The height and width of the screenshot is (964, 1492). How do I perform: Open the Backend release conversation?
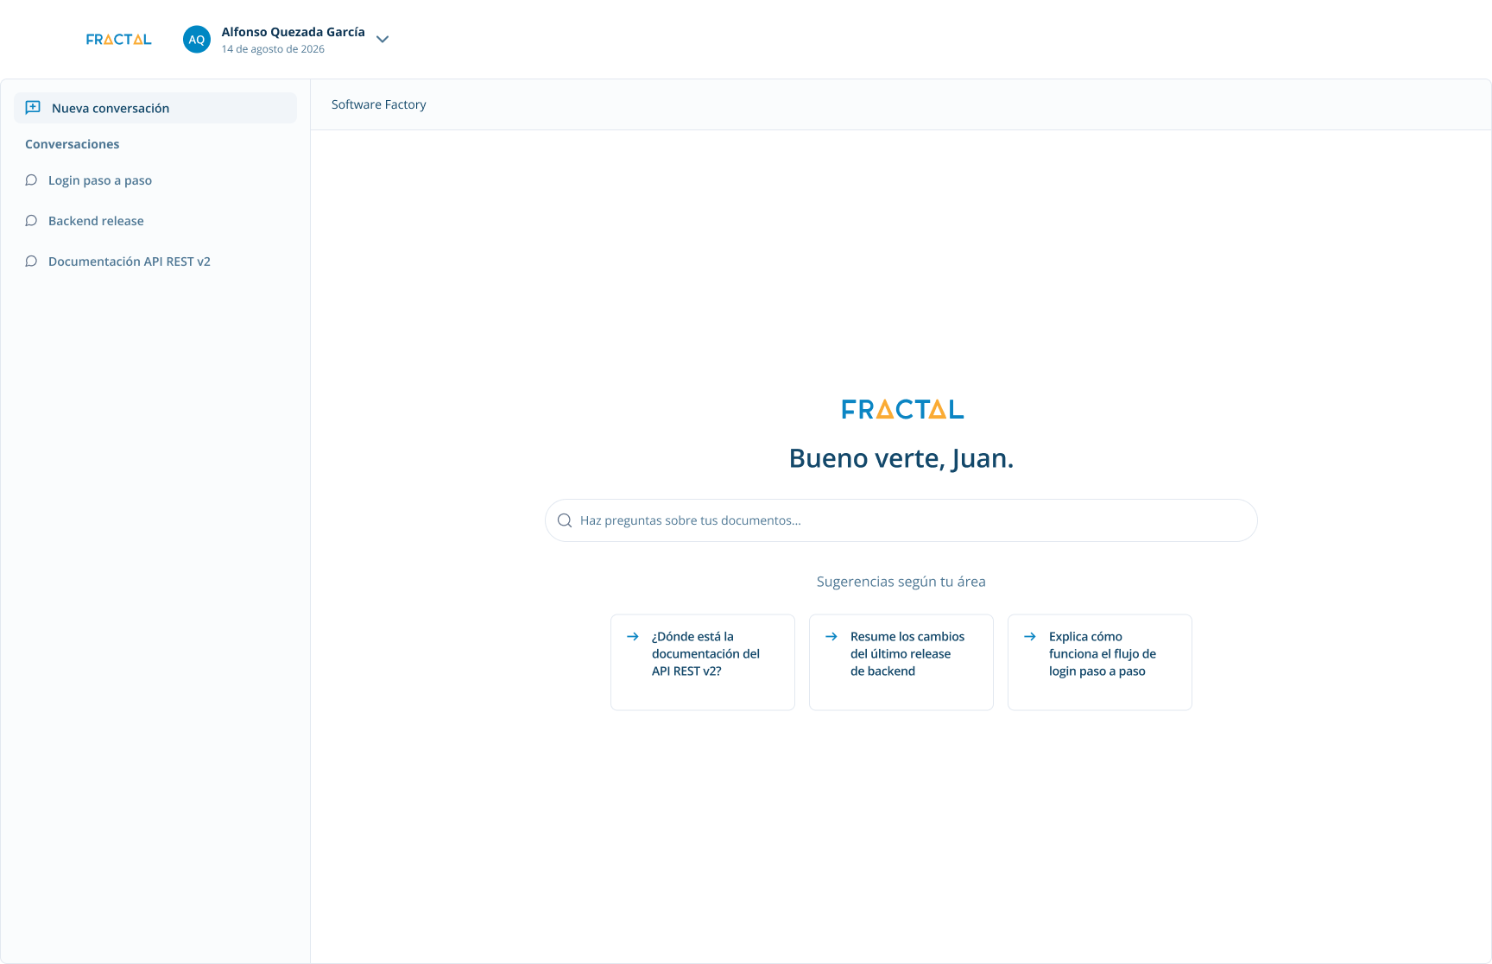click(x=96, y=221)
